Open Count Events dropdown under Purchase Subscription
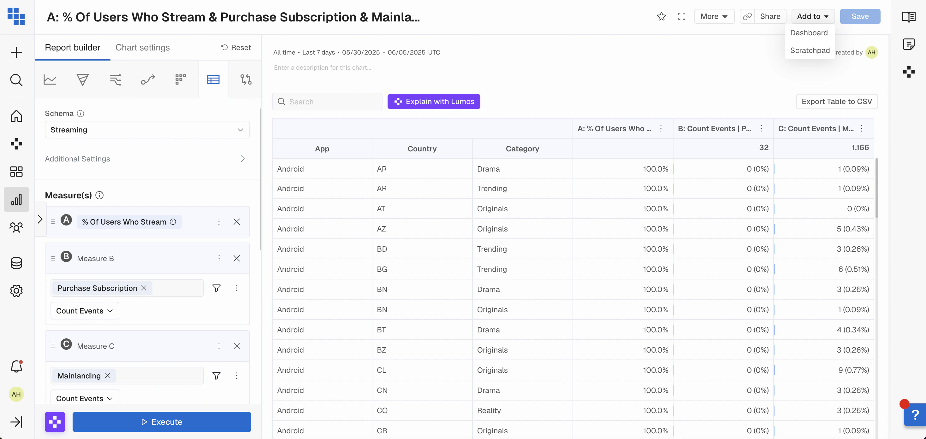The width and height of the screenshot is (926, 439). pos(84,311)
